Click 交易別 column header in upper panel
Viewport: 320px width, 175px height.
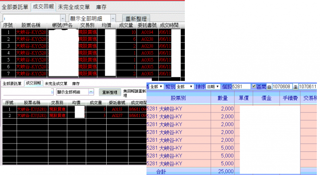coord(88,25)
